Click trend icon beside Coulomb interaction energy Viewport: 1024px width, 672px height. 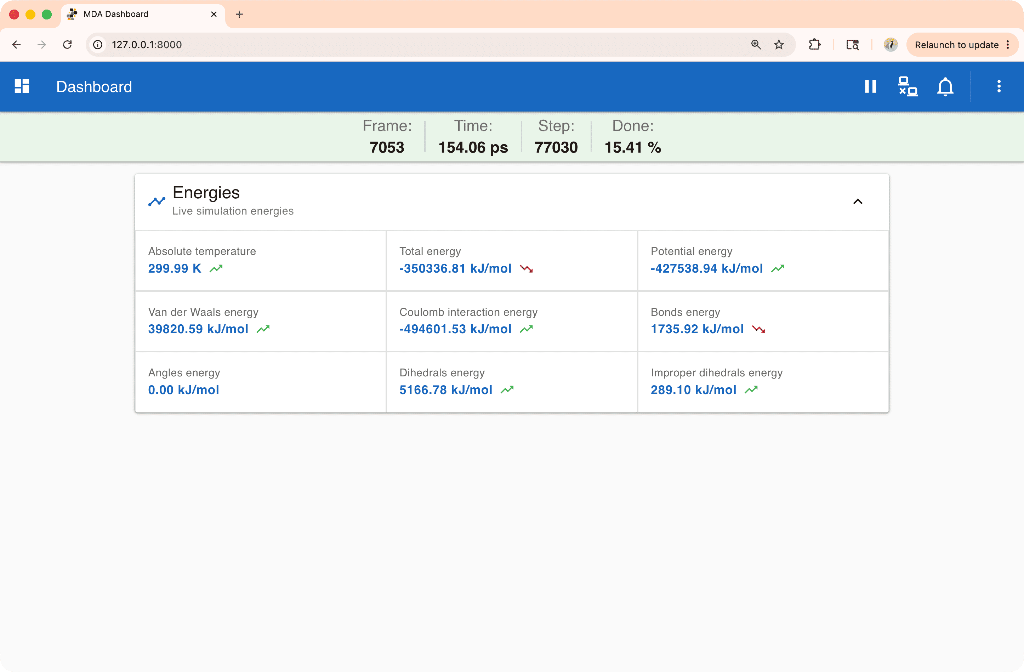[x=526, y=329]
